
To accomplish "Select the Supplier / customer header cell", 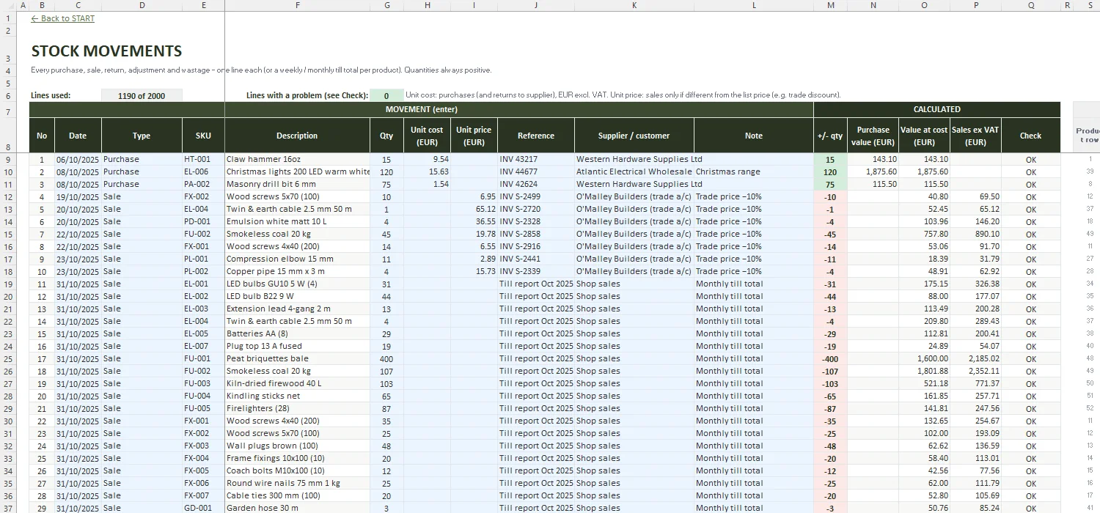I will pos(634,136).
